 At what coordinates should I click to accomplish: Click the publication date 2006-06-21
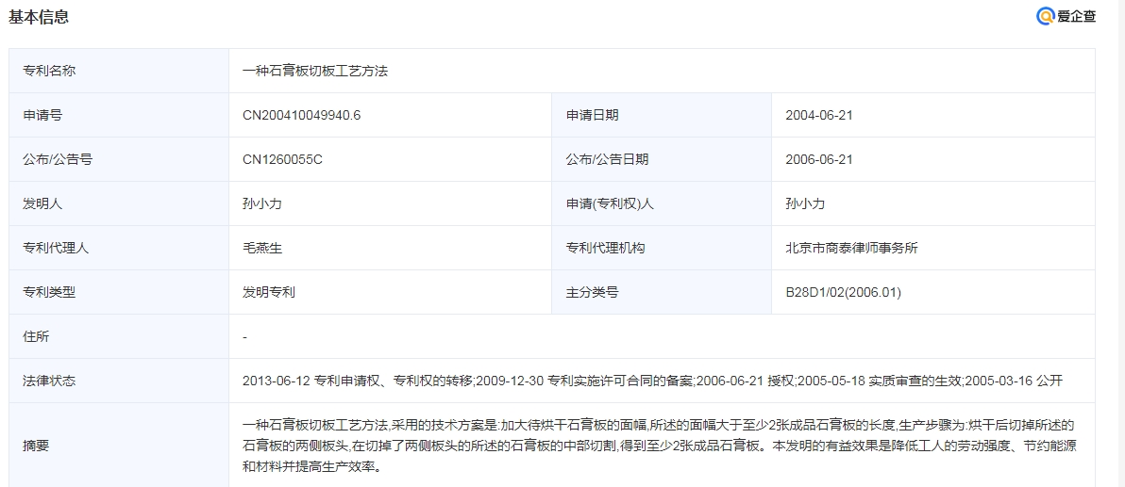coord(818,159)
